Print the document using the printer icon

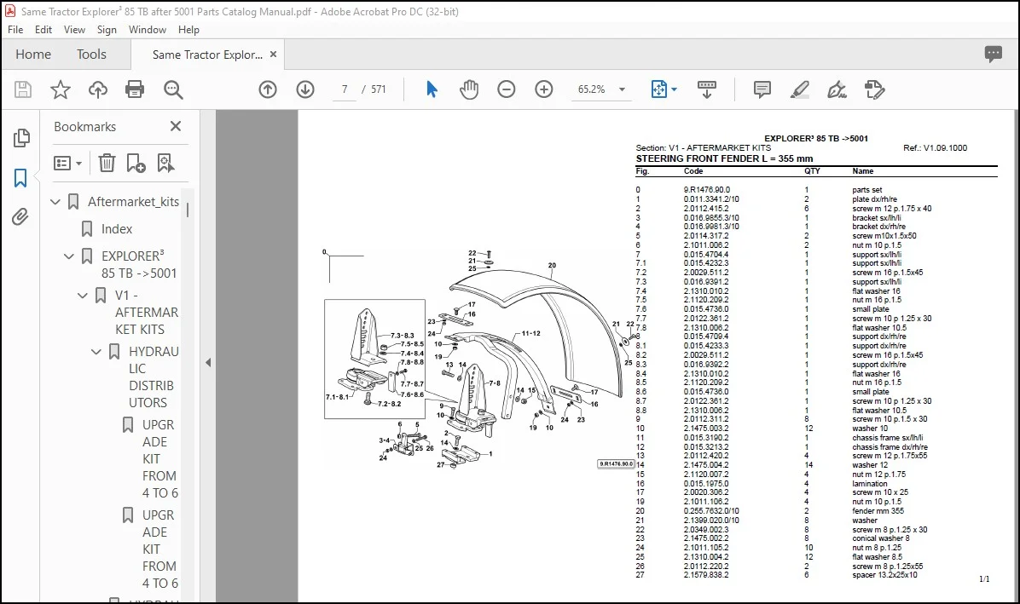pos(135,89)
